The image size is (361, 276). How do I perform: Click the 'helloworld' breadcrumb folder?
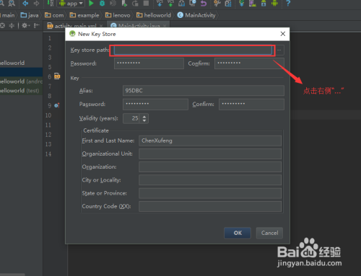[x=154, y=15]
